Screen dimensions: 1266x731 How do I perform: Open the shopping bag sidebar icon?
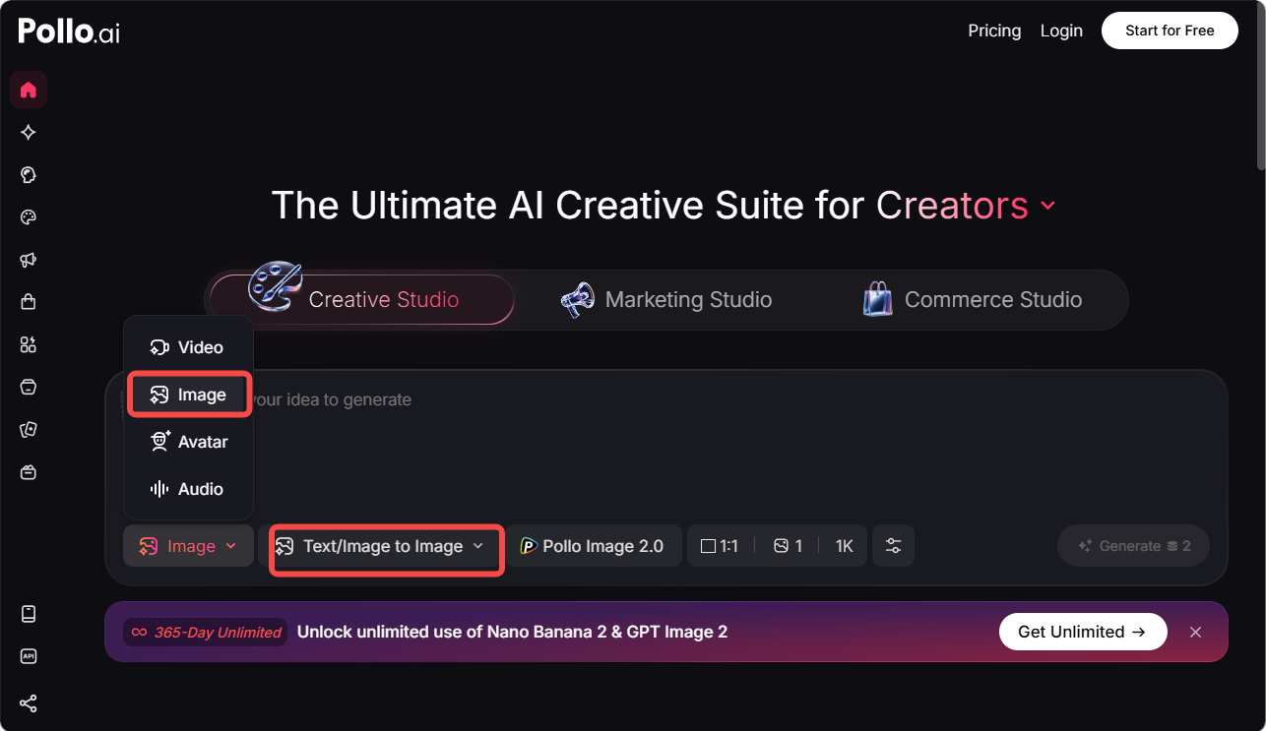pos(29,302)
